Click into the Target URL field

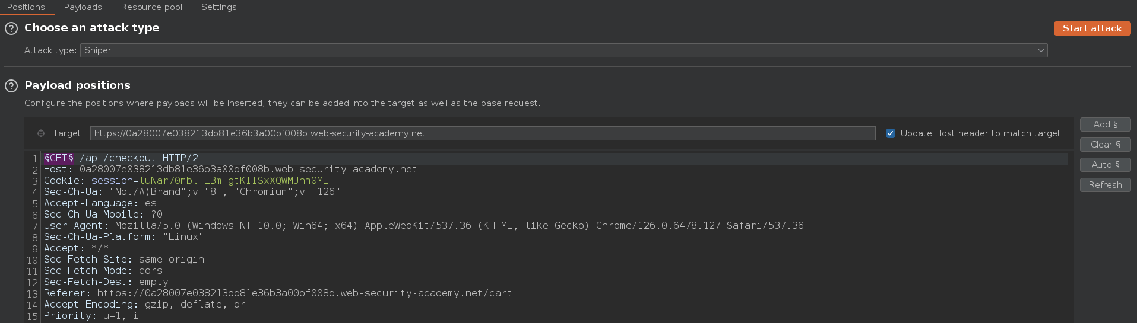coord(483,133)
